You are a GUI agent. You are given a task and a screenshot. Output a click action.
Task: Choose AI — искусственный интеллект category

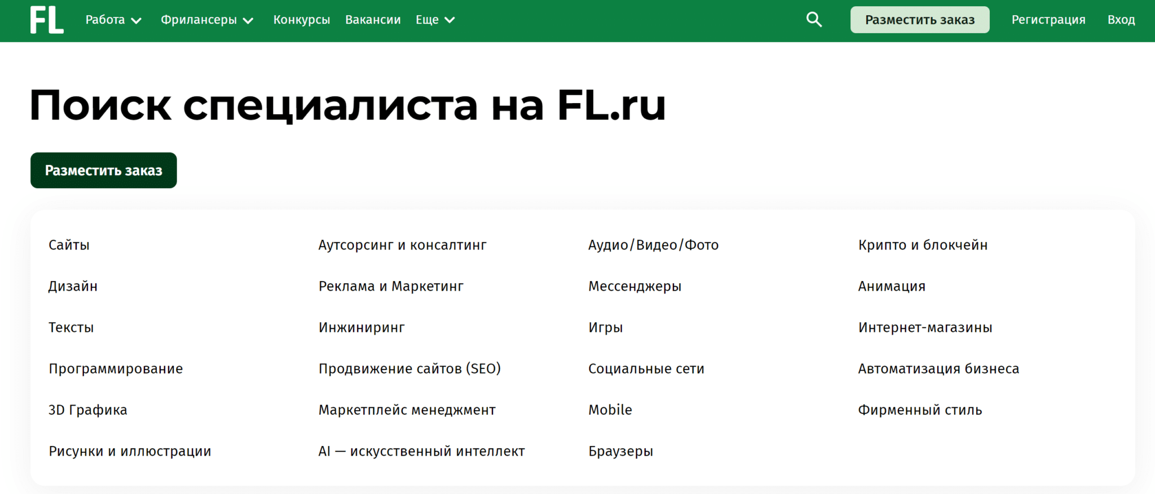(x=421, y=451)
